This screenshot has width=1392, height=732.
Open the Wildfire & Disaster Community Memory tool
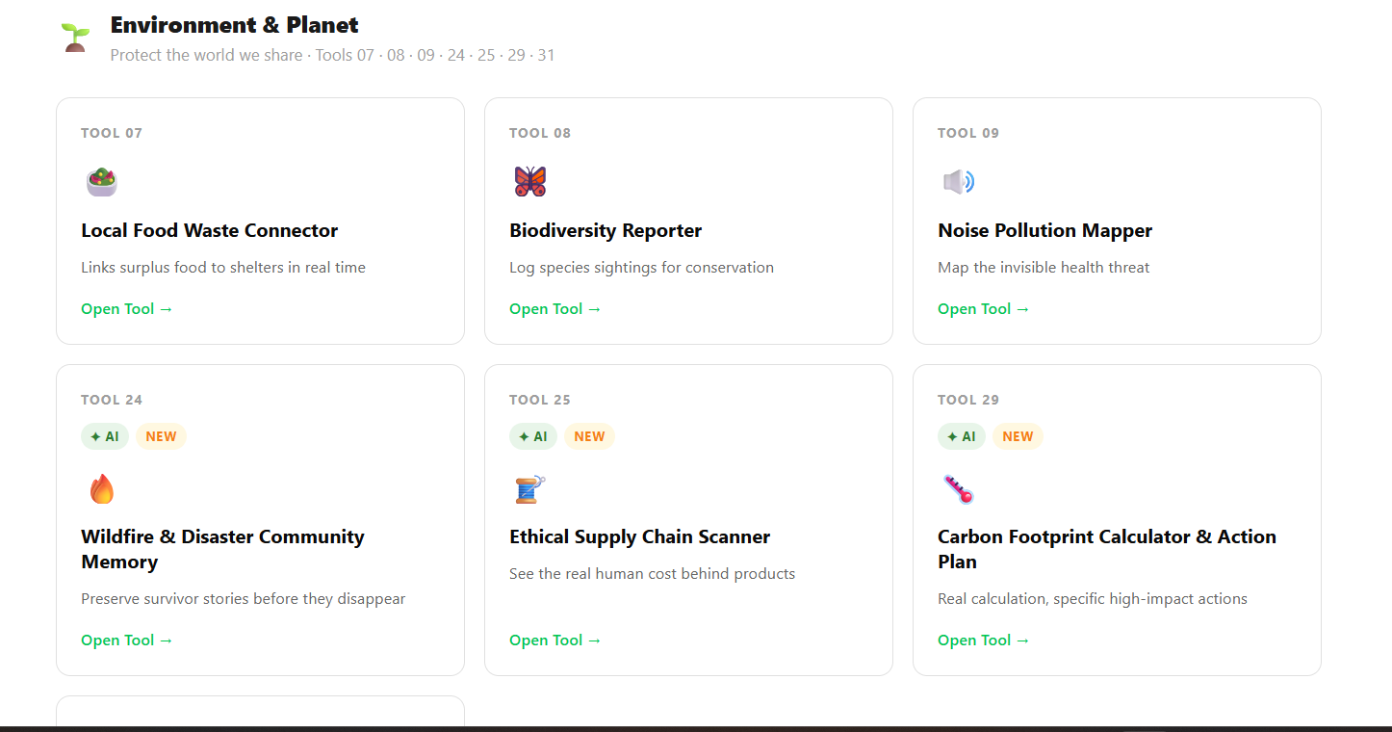pos(126,640)
